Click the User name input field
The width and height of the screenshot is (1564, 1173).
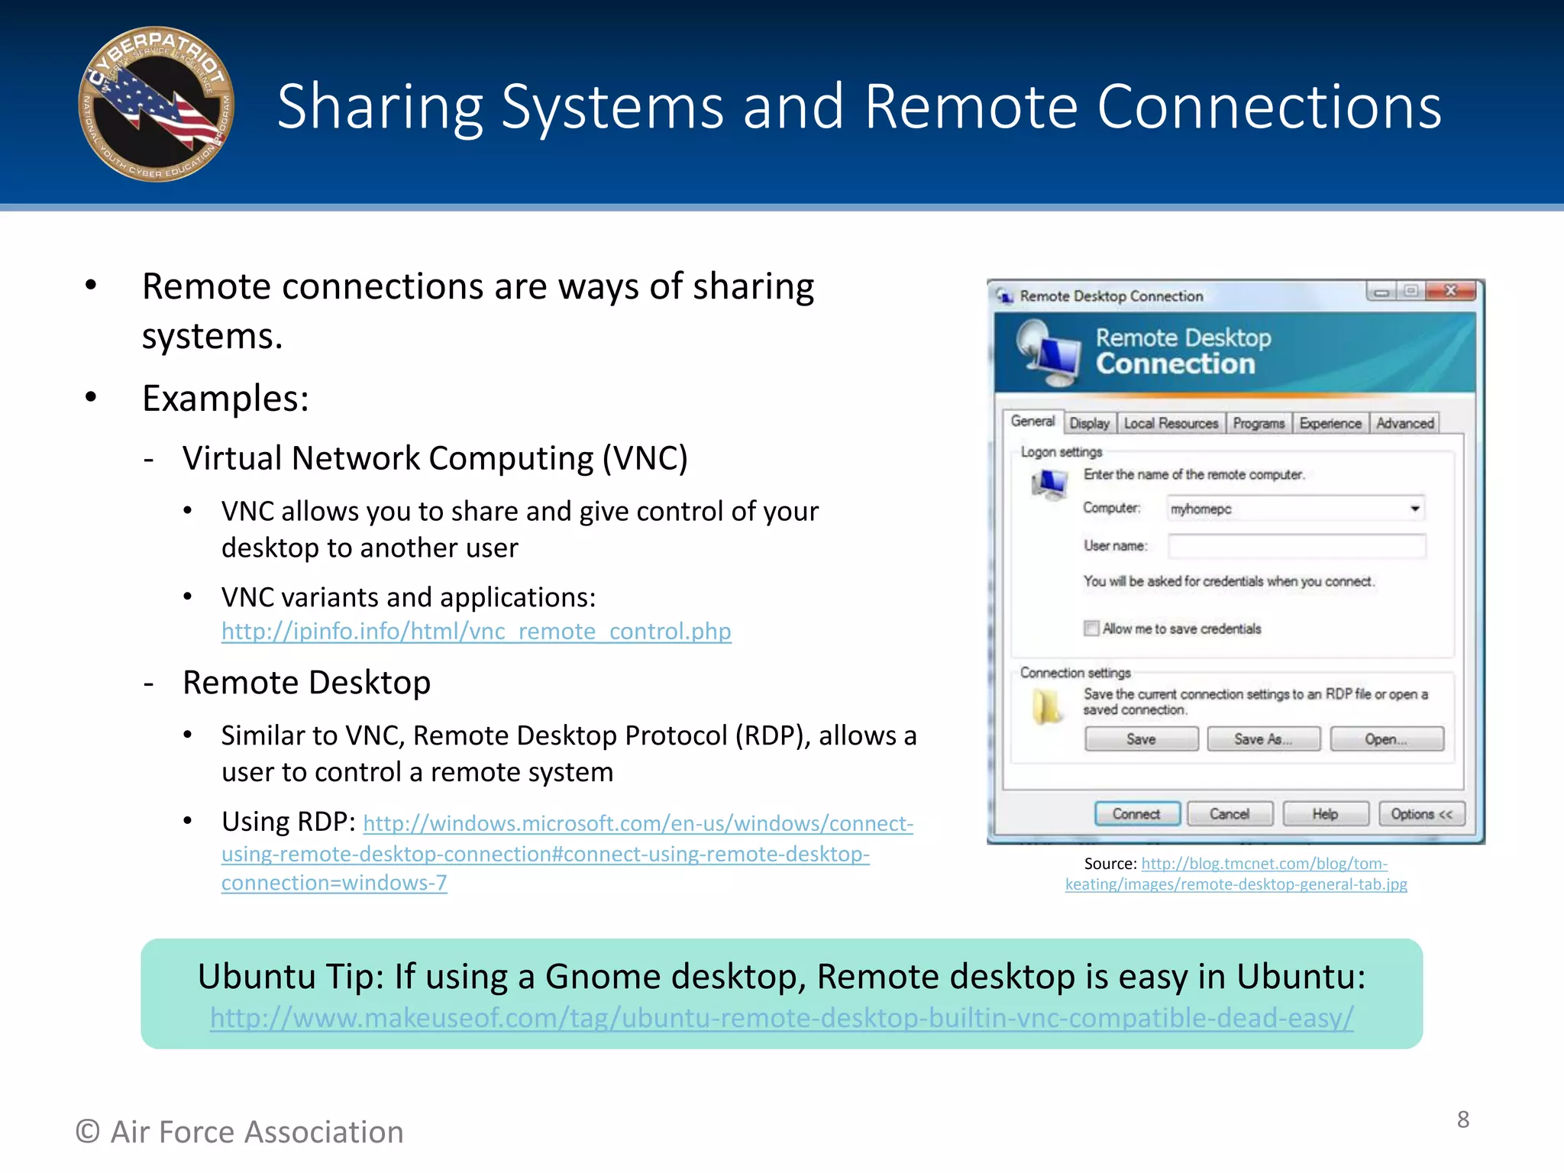pos(1296,546)
